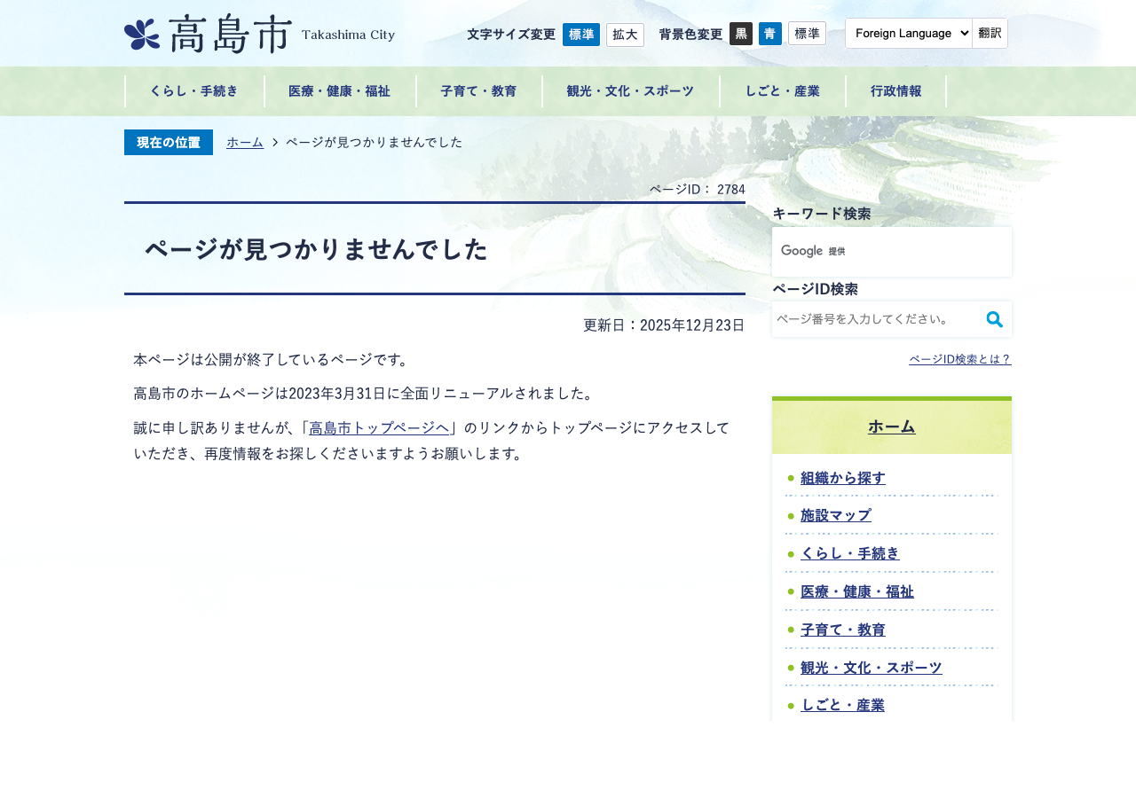Image resolution: width=1136 pixels, height=798 pixels.
Task: Open the 行政情報 menu
Action: (896, 91)
